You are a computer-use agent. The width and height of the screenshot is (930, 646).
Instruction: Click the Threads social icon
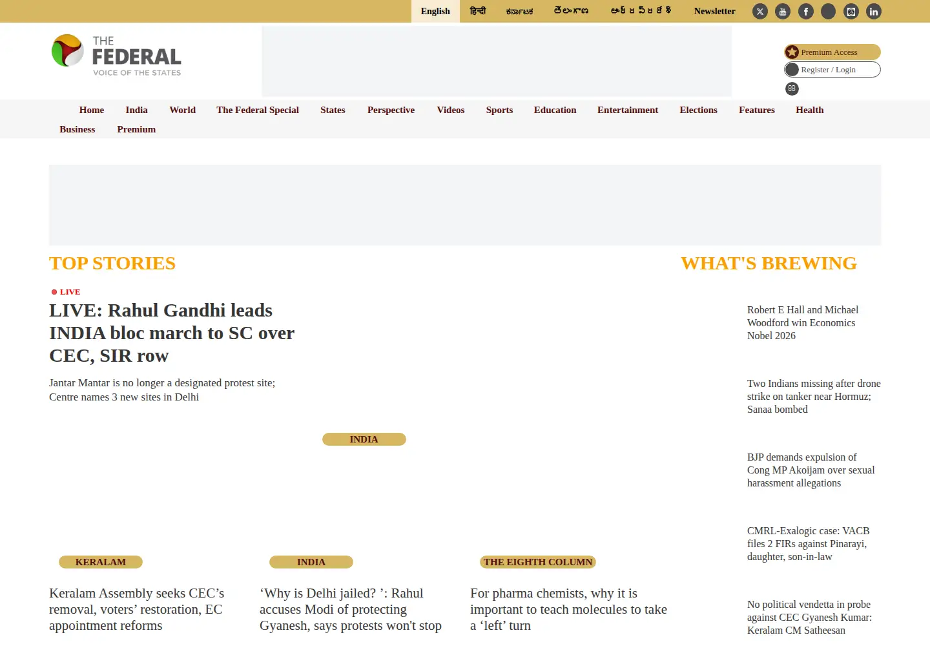851,12
